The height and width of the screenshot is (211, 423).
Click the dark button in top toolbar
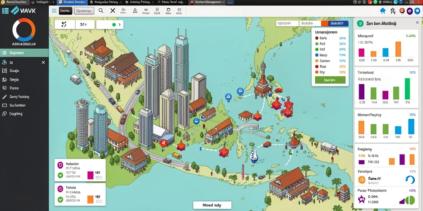tap(65, 11)
